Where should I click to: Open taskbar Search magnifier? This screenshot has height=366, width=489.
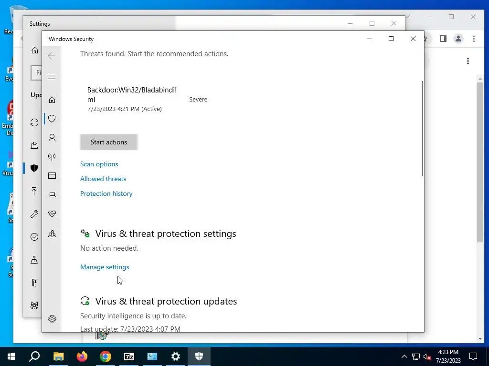[34, 356]
